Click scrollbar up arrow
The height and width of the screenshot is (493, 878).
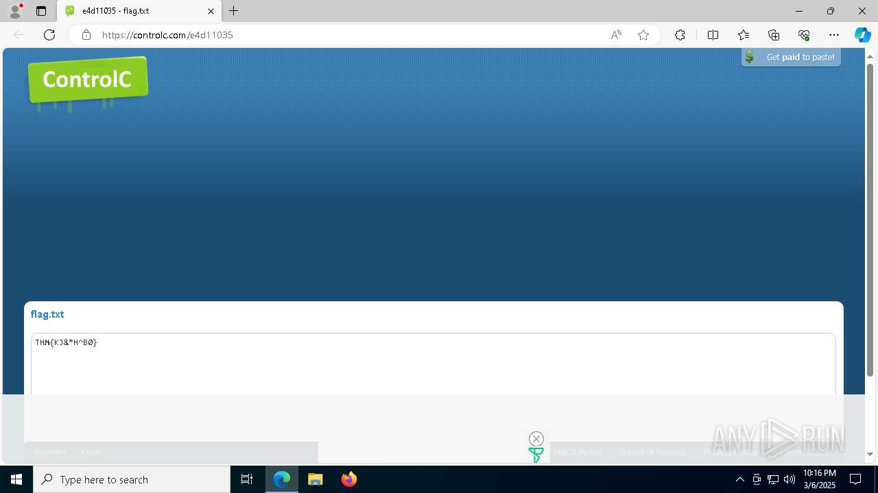870,56
